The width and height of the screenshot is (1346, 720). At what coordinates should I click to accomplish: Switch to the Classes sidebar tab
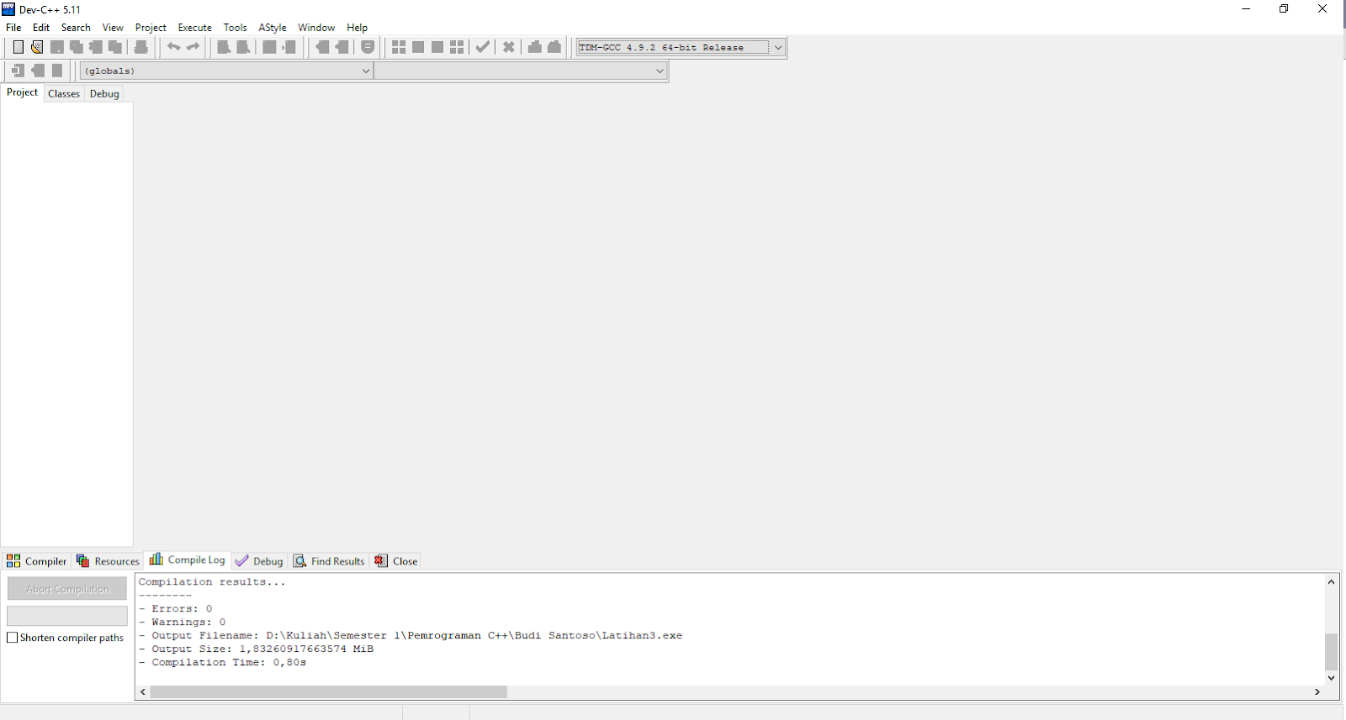point(64,93)
